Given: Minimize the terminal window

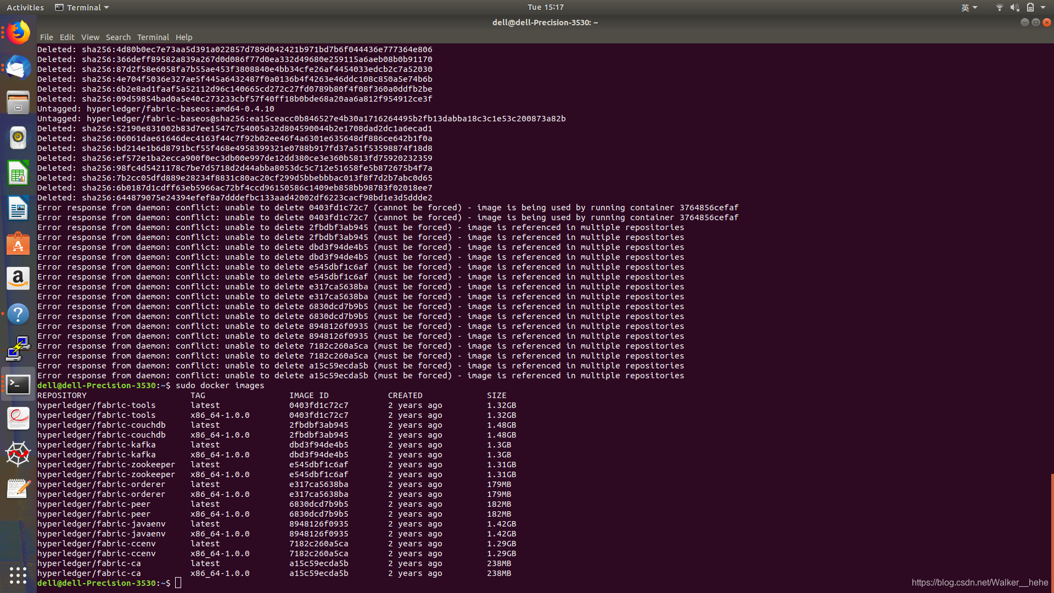Looking at the screenshot, I should [1024, 23].
